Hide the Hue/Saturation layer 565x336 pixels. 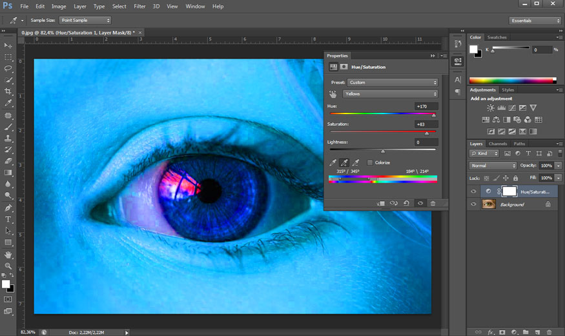point(473,192)
